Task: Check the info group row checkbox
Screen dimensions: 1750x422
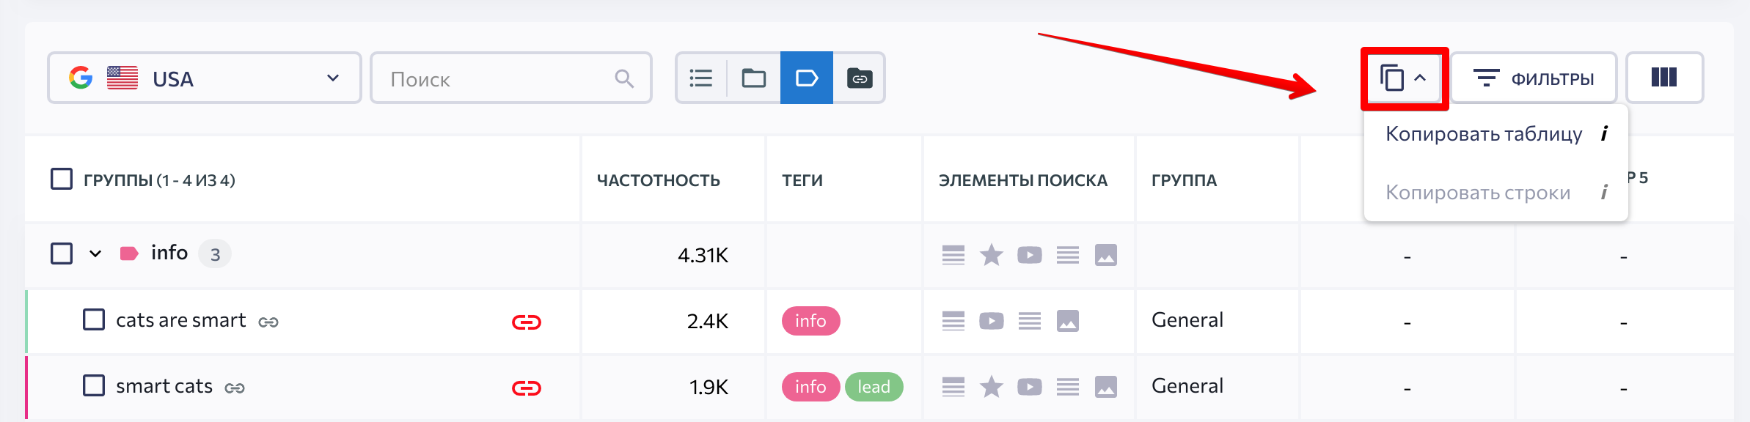Action: (x=62, y=253)
